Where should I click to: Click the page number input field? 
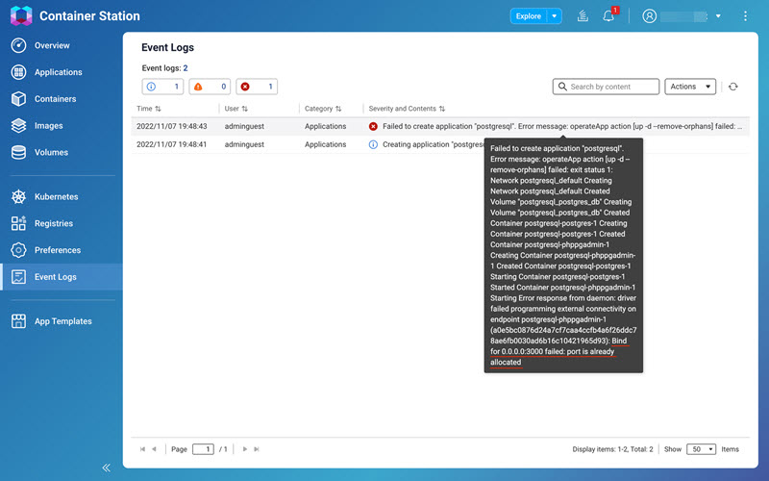click(203, 449)
